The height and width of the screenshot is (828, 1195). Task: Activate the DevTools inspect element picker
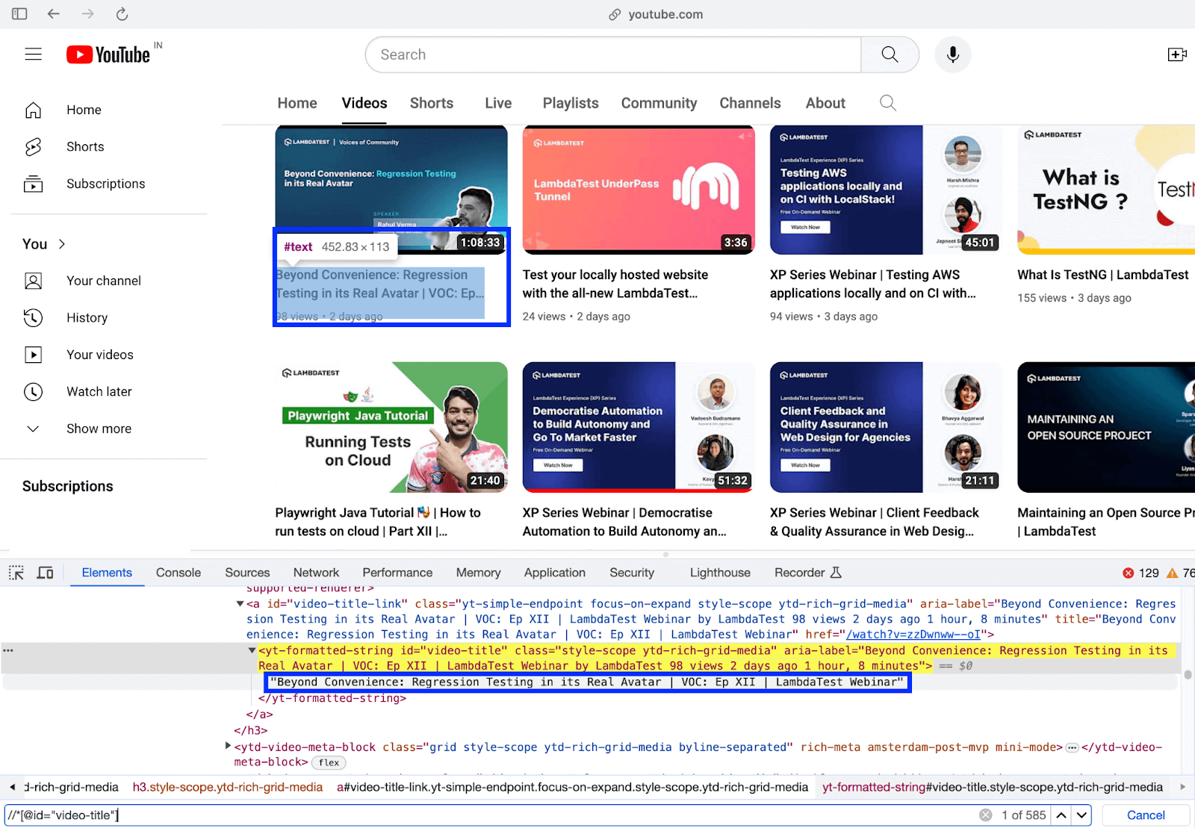pos(16,573)
